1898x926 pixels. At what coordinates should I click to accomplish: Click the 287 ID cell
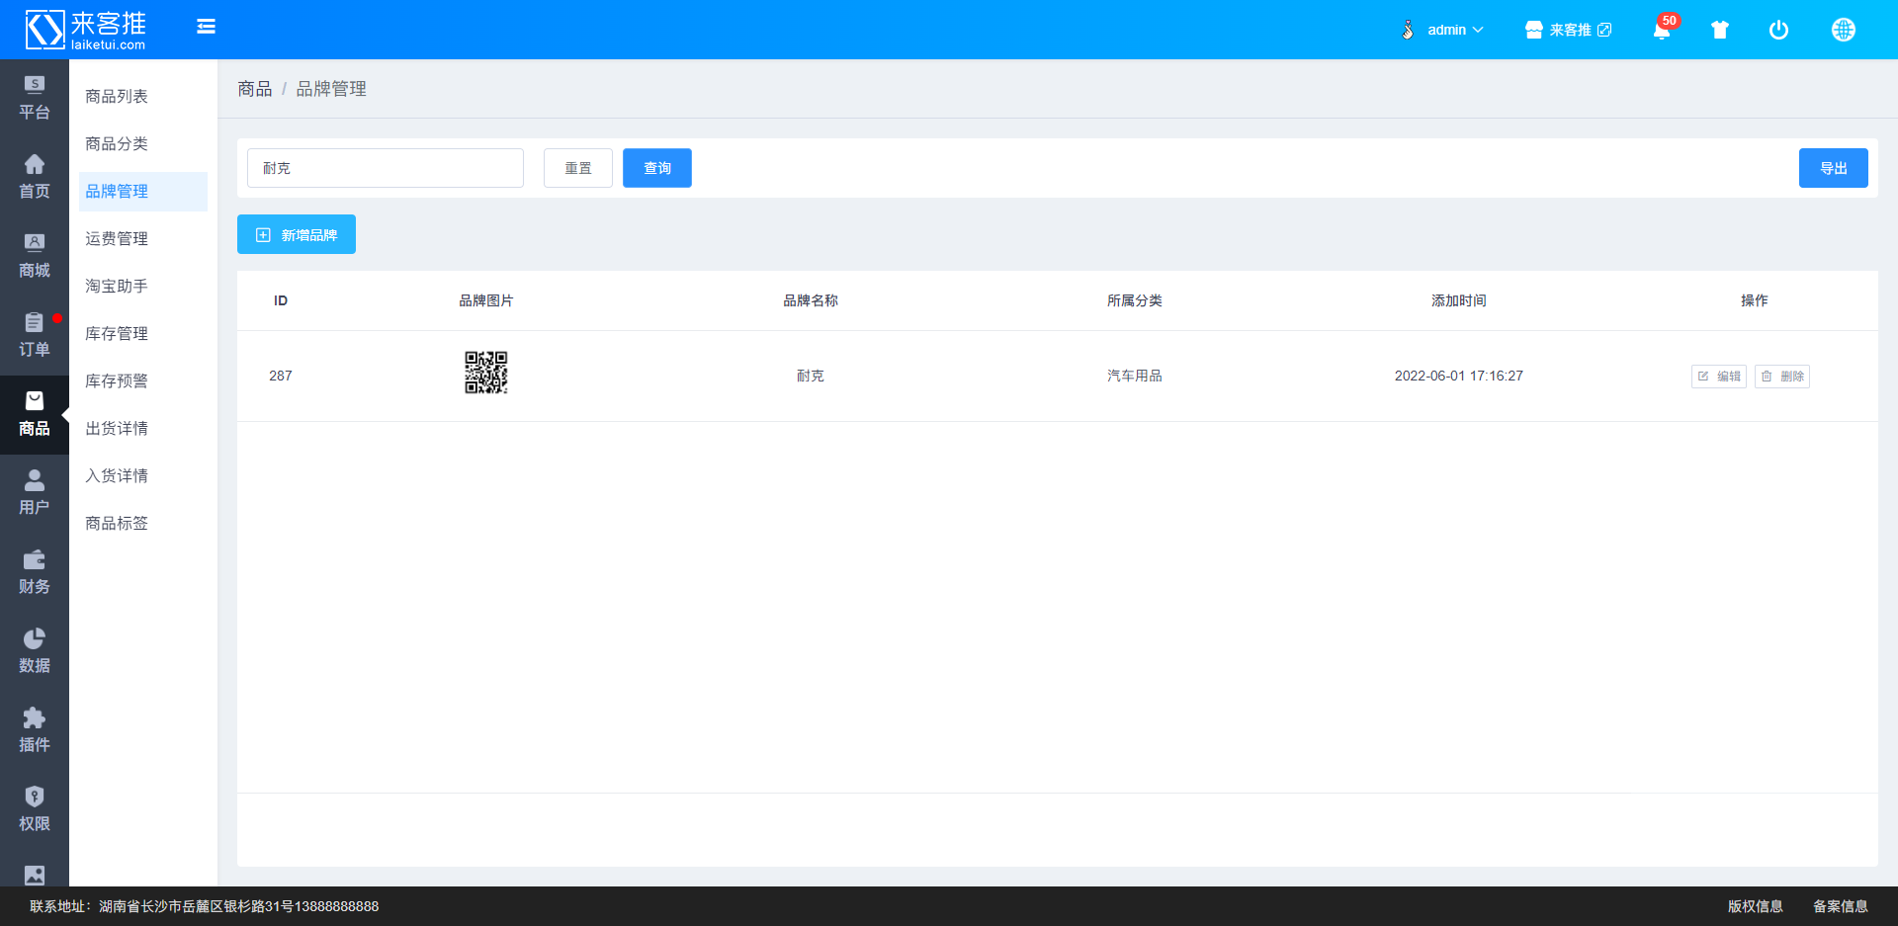click(x=281, y=376)
